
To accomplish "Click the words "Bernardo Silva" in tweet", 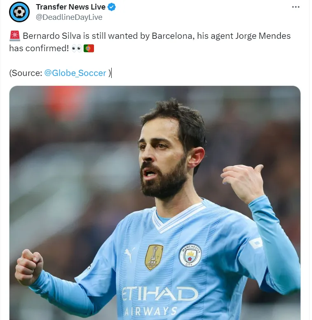I will tap(52, 36).
